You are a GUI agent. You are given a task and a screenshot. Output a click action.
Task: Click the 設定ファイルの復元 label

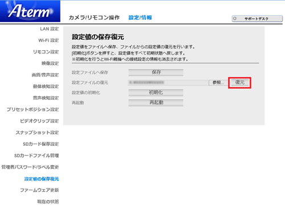[89, 83]
